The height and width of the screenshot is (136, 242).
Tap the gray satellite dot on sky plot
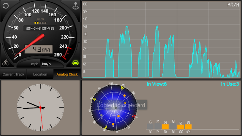[x=101, y=115]
